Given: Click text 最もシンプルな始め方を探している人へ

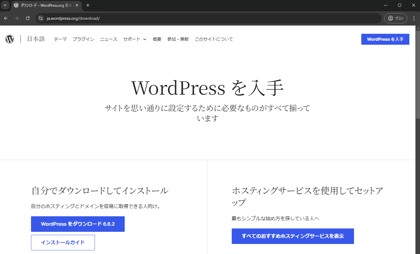Looking at the screenshot, I should pyautogui.click(x=275, y=218).
